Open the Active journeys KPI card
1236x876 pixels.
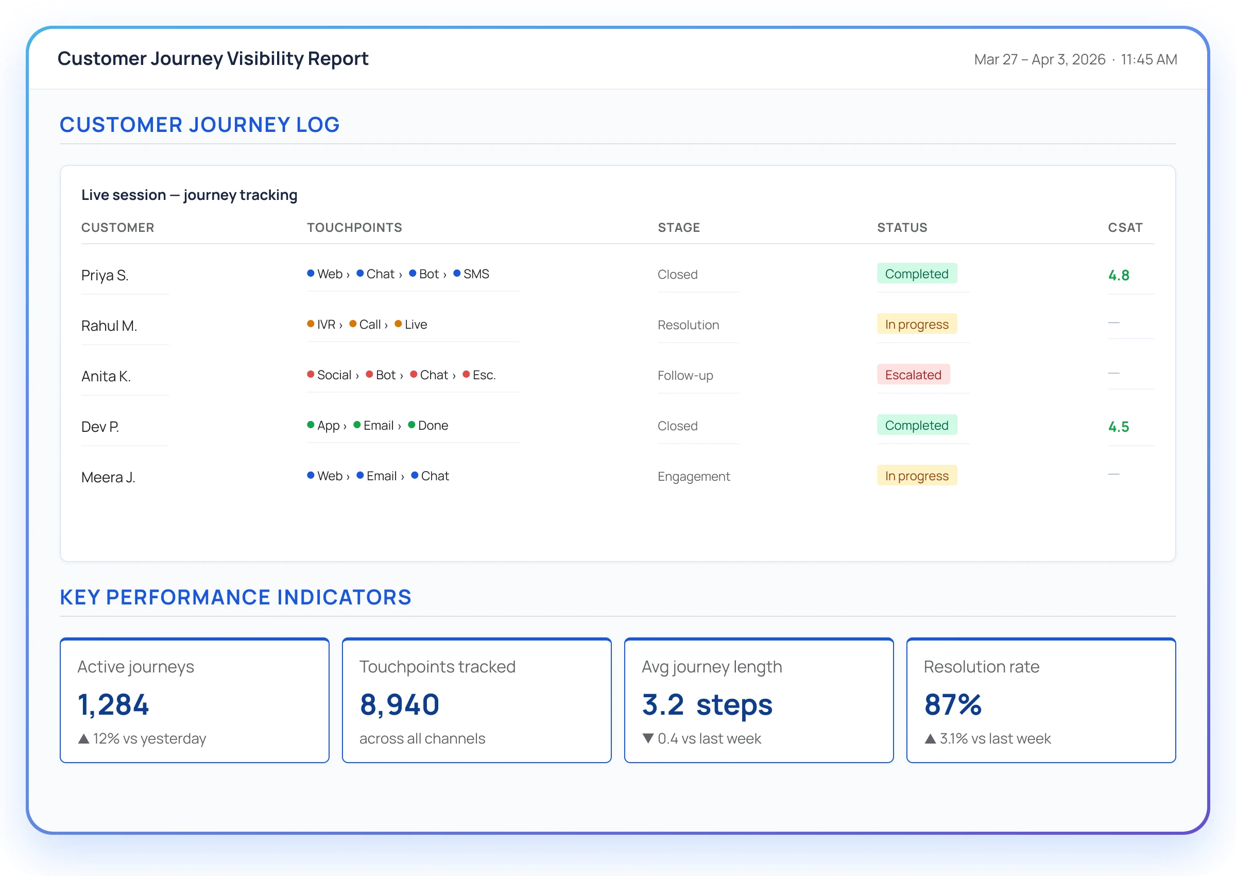click(x=195, y=701)
